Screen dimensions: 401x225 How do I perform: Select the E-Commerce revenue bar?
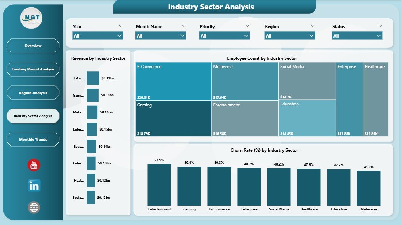coord(93,78)
